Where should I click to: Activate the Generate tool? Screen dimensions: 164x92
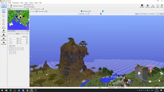point(4,31)
